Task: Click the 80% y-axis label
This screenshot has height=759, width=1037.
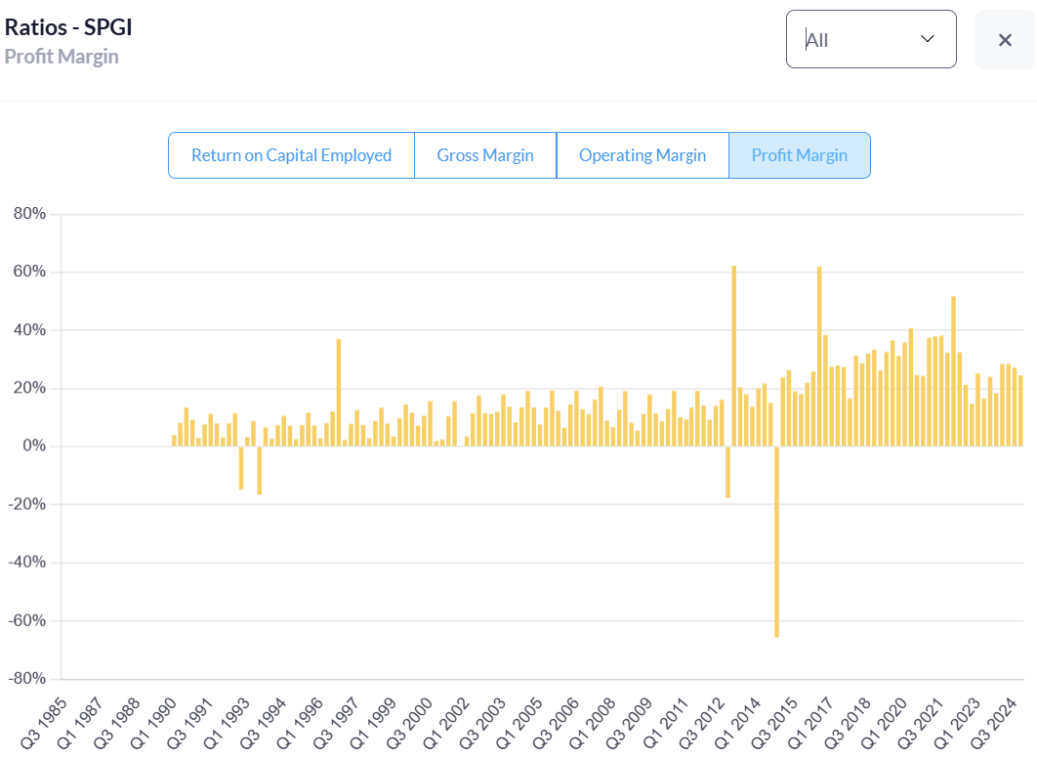Action: 29,214
